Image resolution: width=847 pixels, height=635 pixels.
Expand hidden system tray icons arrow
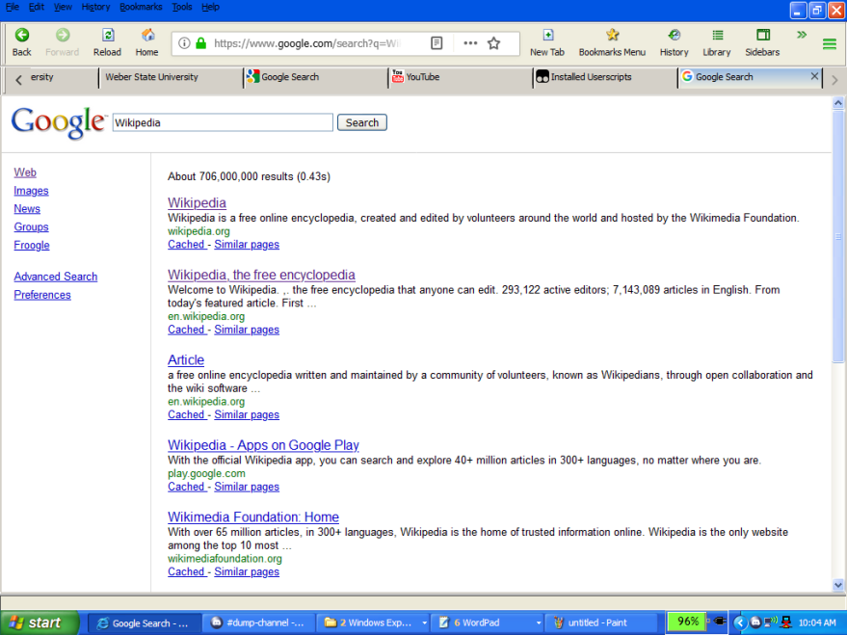(739, 622)
